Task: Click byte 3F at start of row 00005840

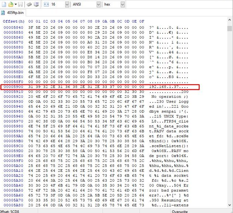Action: tap(31, 27)
